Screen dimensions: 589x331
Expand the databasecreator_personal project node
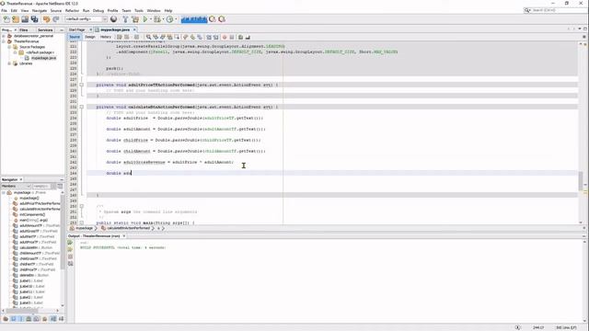tap(4, 36)
